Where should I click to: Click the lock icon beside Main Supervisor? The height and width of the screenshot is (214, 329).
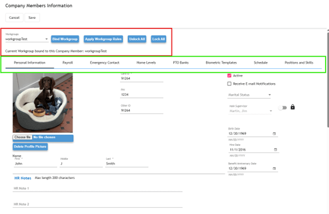pyautogui.click(x=293, y=107)
